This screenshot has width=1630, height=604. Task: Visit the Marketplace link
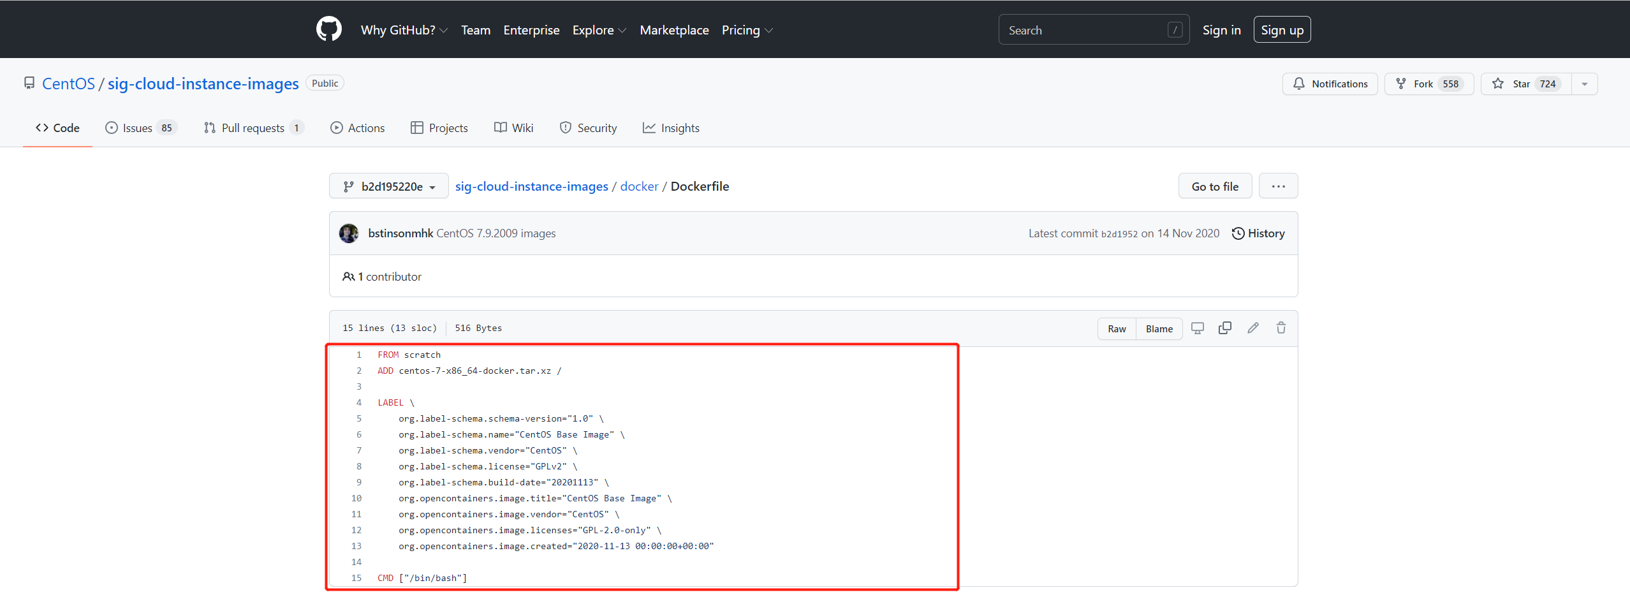coord(674,30)
